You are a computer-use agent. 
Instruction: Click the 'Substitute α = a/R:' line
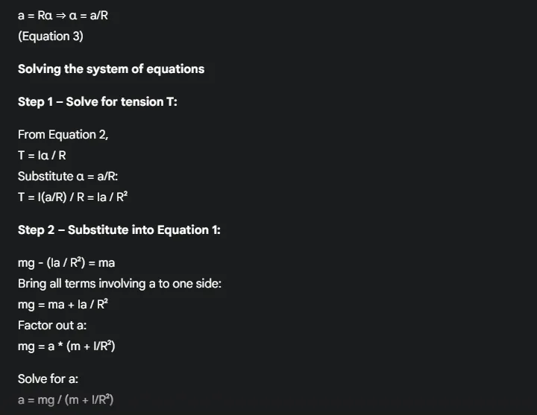(x=69, y=177)
